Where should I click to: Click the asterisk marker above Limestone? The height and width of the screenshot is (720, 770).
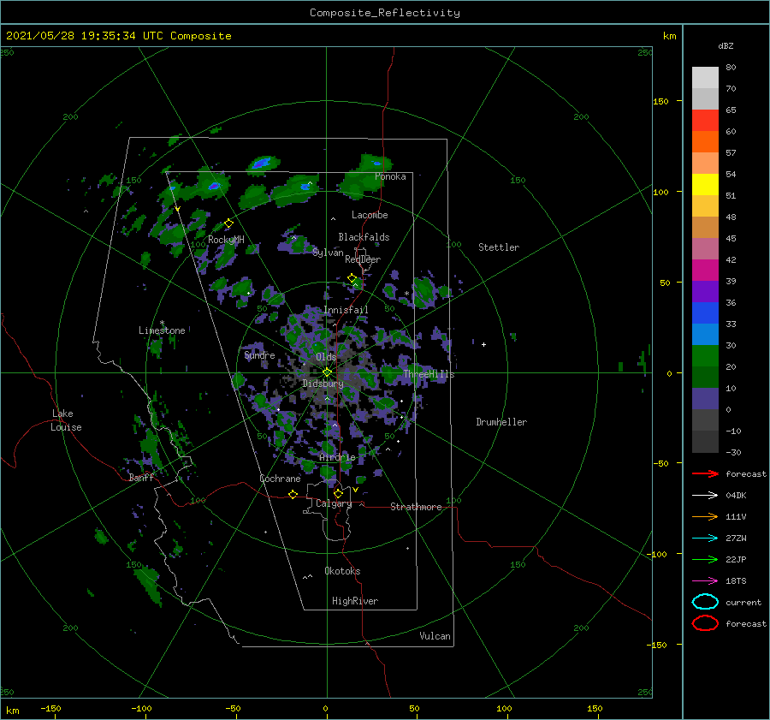162,323
